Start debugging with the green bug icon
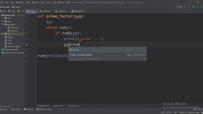 point(193,7)
